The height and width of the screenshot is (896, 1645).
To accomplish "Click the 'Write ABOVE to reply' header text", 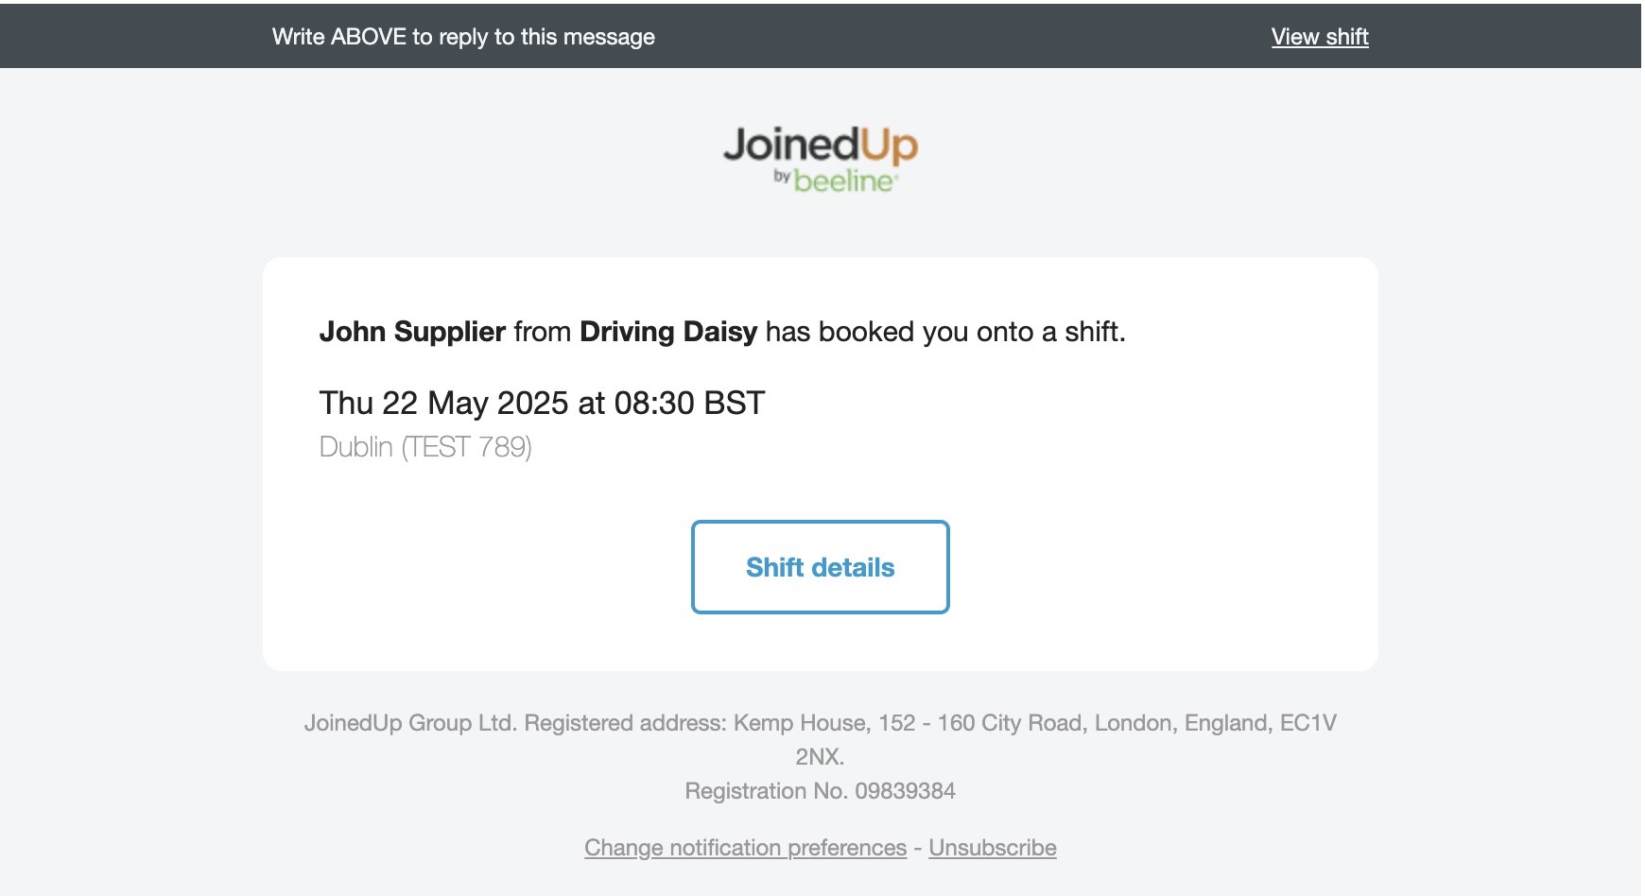I will [x=463, y=37].
